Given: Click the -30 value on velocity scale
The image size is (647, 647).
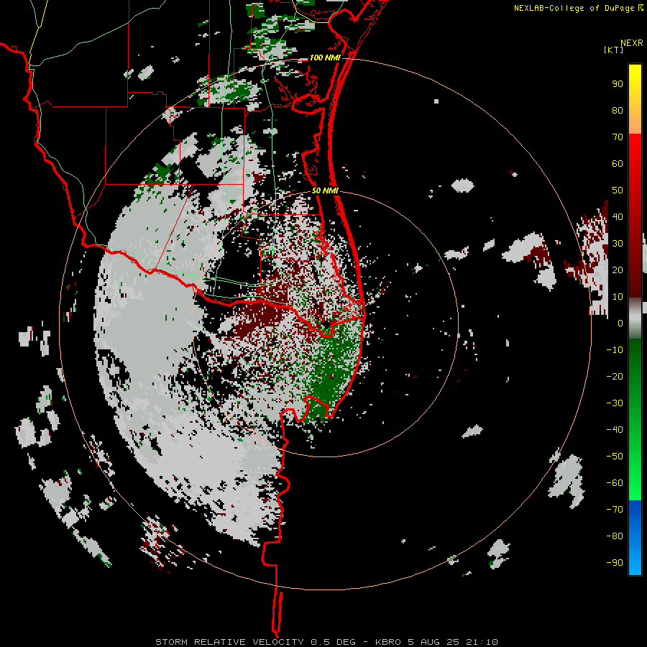Looking at the screenshot, I should [615, 403].
